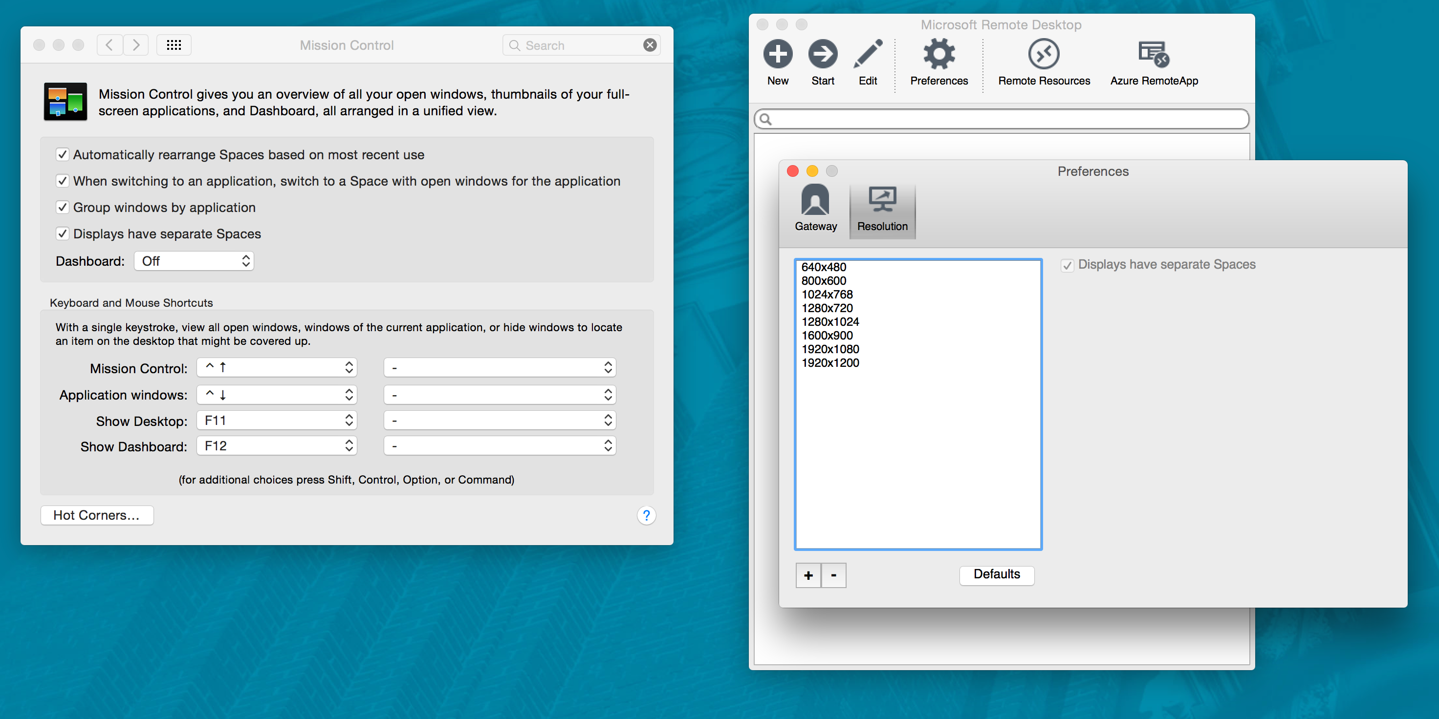1439x719 pixels.
Task: Select the 1280x1024 resolution
Action: pyautogui.click(x=918, y=322)
